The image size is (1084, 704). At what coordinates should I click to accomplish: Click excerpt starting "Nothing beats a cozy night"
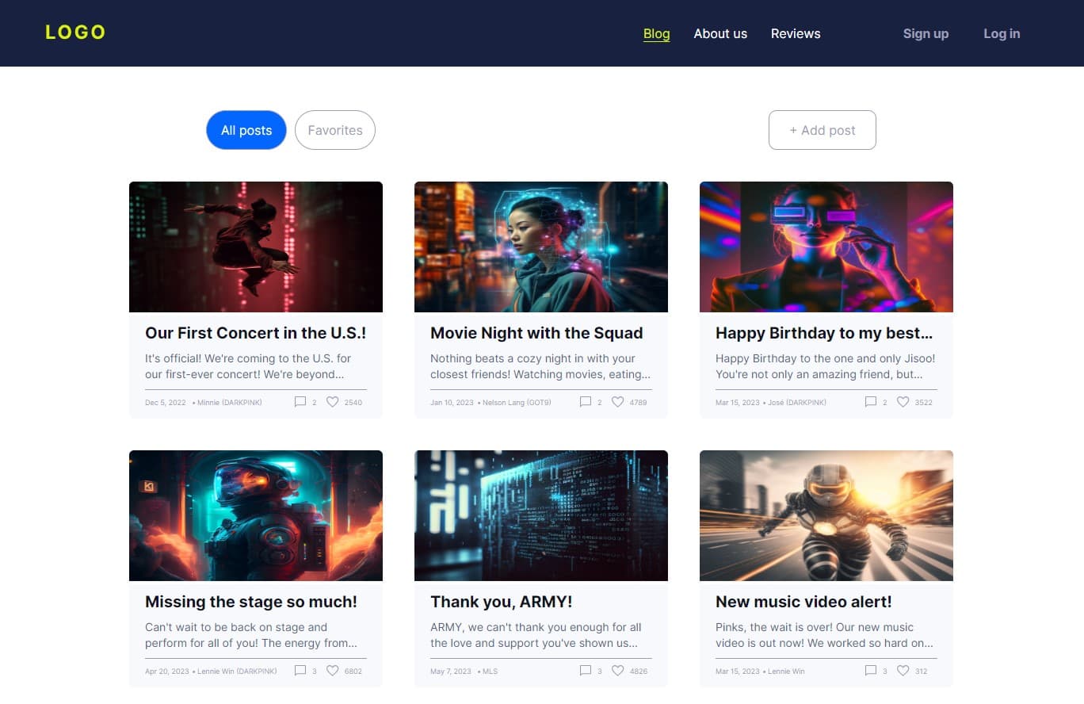(x=540, y=366)
